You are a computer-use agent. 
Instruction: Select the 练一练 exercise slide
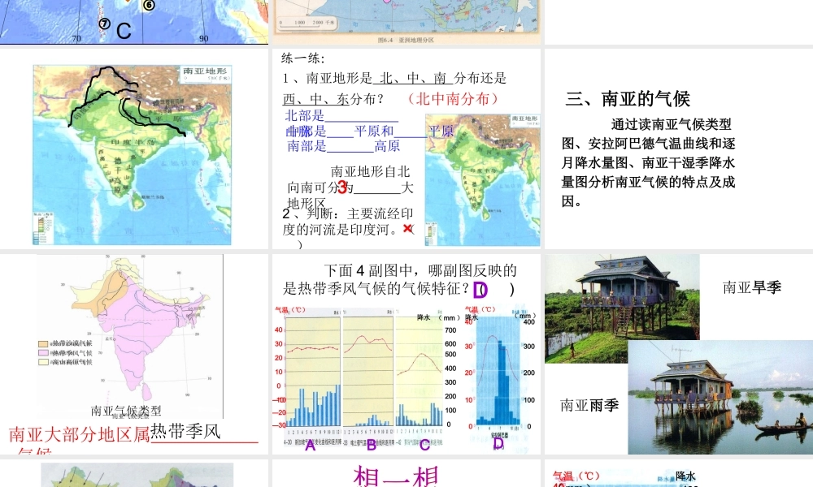tap(406, 149)
